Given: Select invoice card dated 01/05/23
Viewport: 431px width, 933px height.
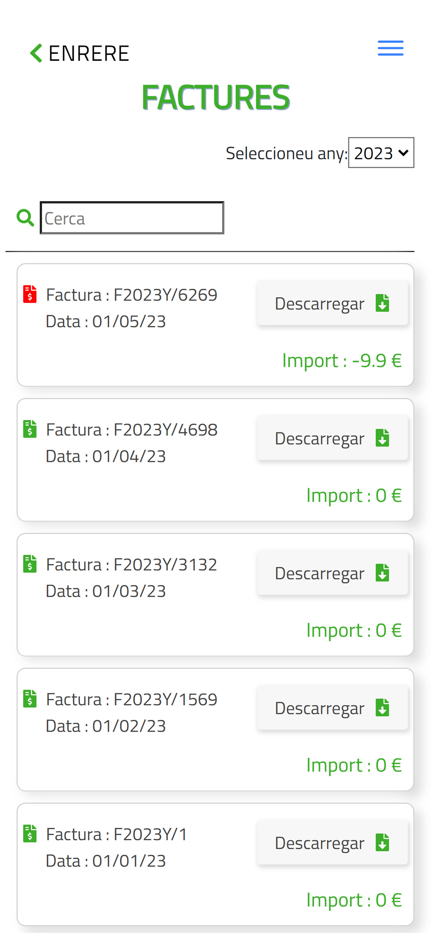Looking at the screenshot, I should click(215, 325).
